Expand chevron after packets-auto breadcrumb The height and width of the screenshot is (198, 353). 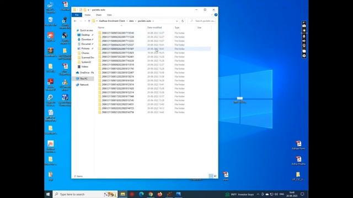[153, 21]
